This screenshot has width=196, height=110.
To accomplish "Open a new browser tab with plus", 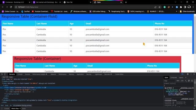I will (126, 2).
